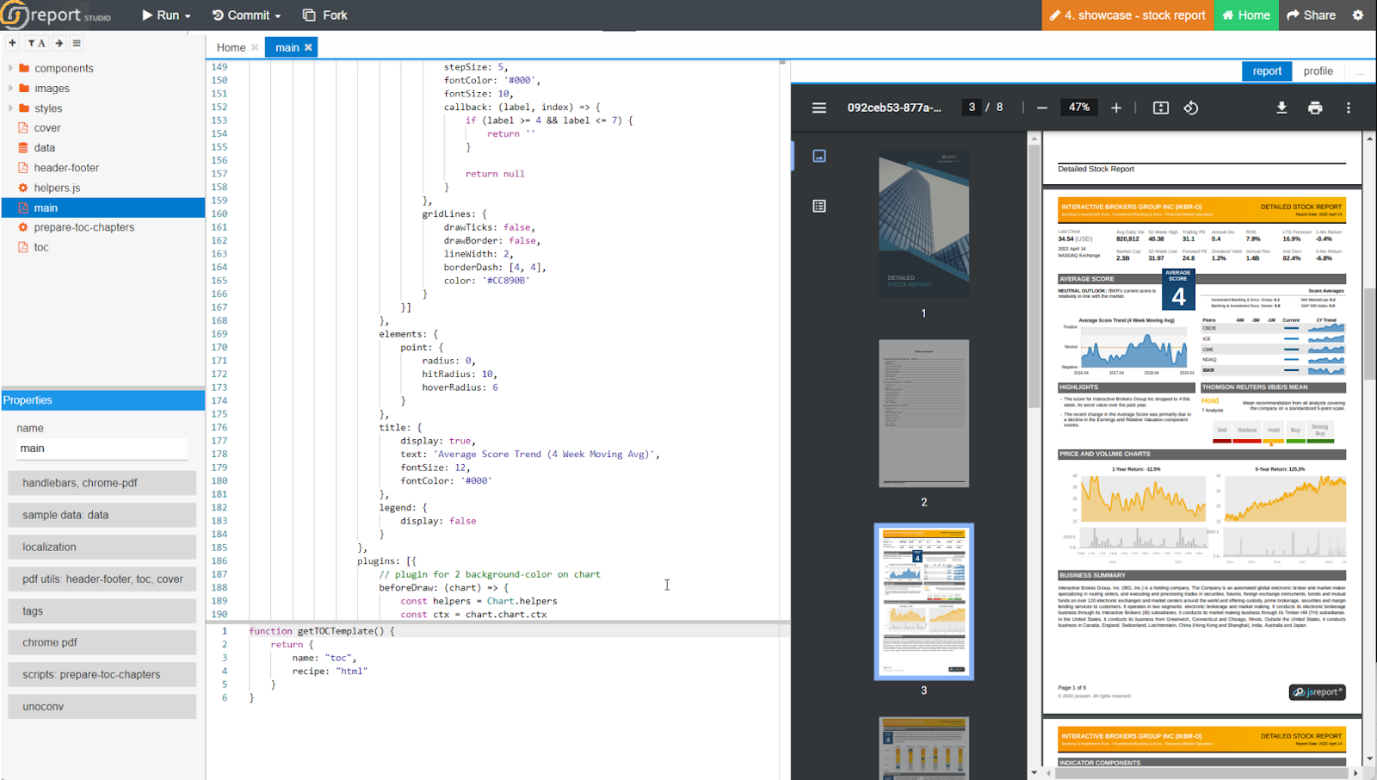Add a new entity with plus icon
This screenshot has width=1377, height=780.
(x=12, y=43)
